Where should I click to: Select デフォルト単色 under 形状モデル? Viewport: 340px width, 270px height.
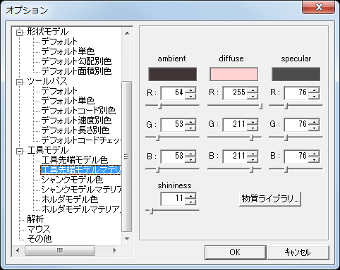tap(68, 51)
